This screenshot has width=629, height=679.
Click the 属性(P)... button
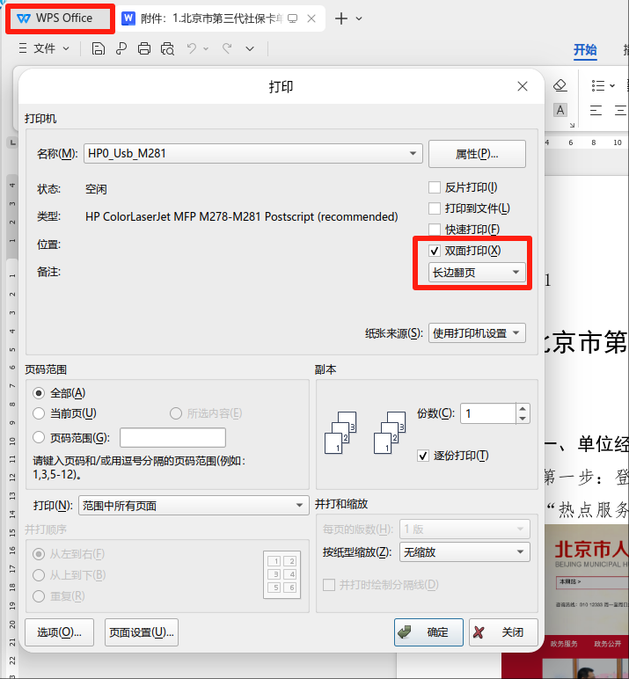[477, 154]
